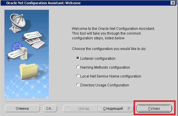Finish with the Готово button
This screenshot has width=178, height=116.
pos(154,109)
